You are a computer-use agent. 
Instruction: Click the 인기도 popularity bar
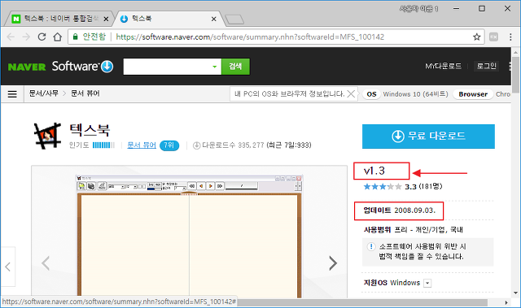pos(103,145)
